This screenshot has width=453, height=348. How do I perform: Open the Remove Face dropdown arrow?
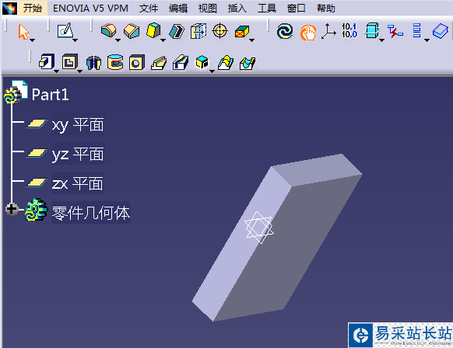point(251,40)
